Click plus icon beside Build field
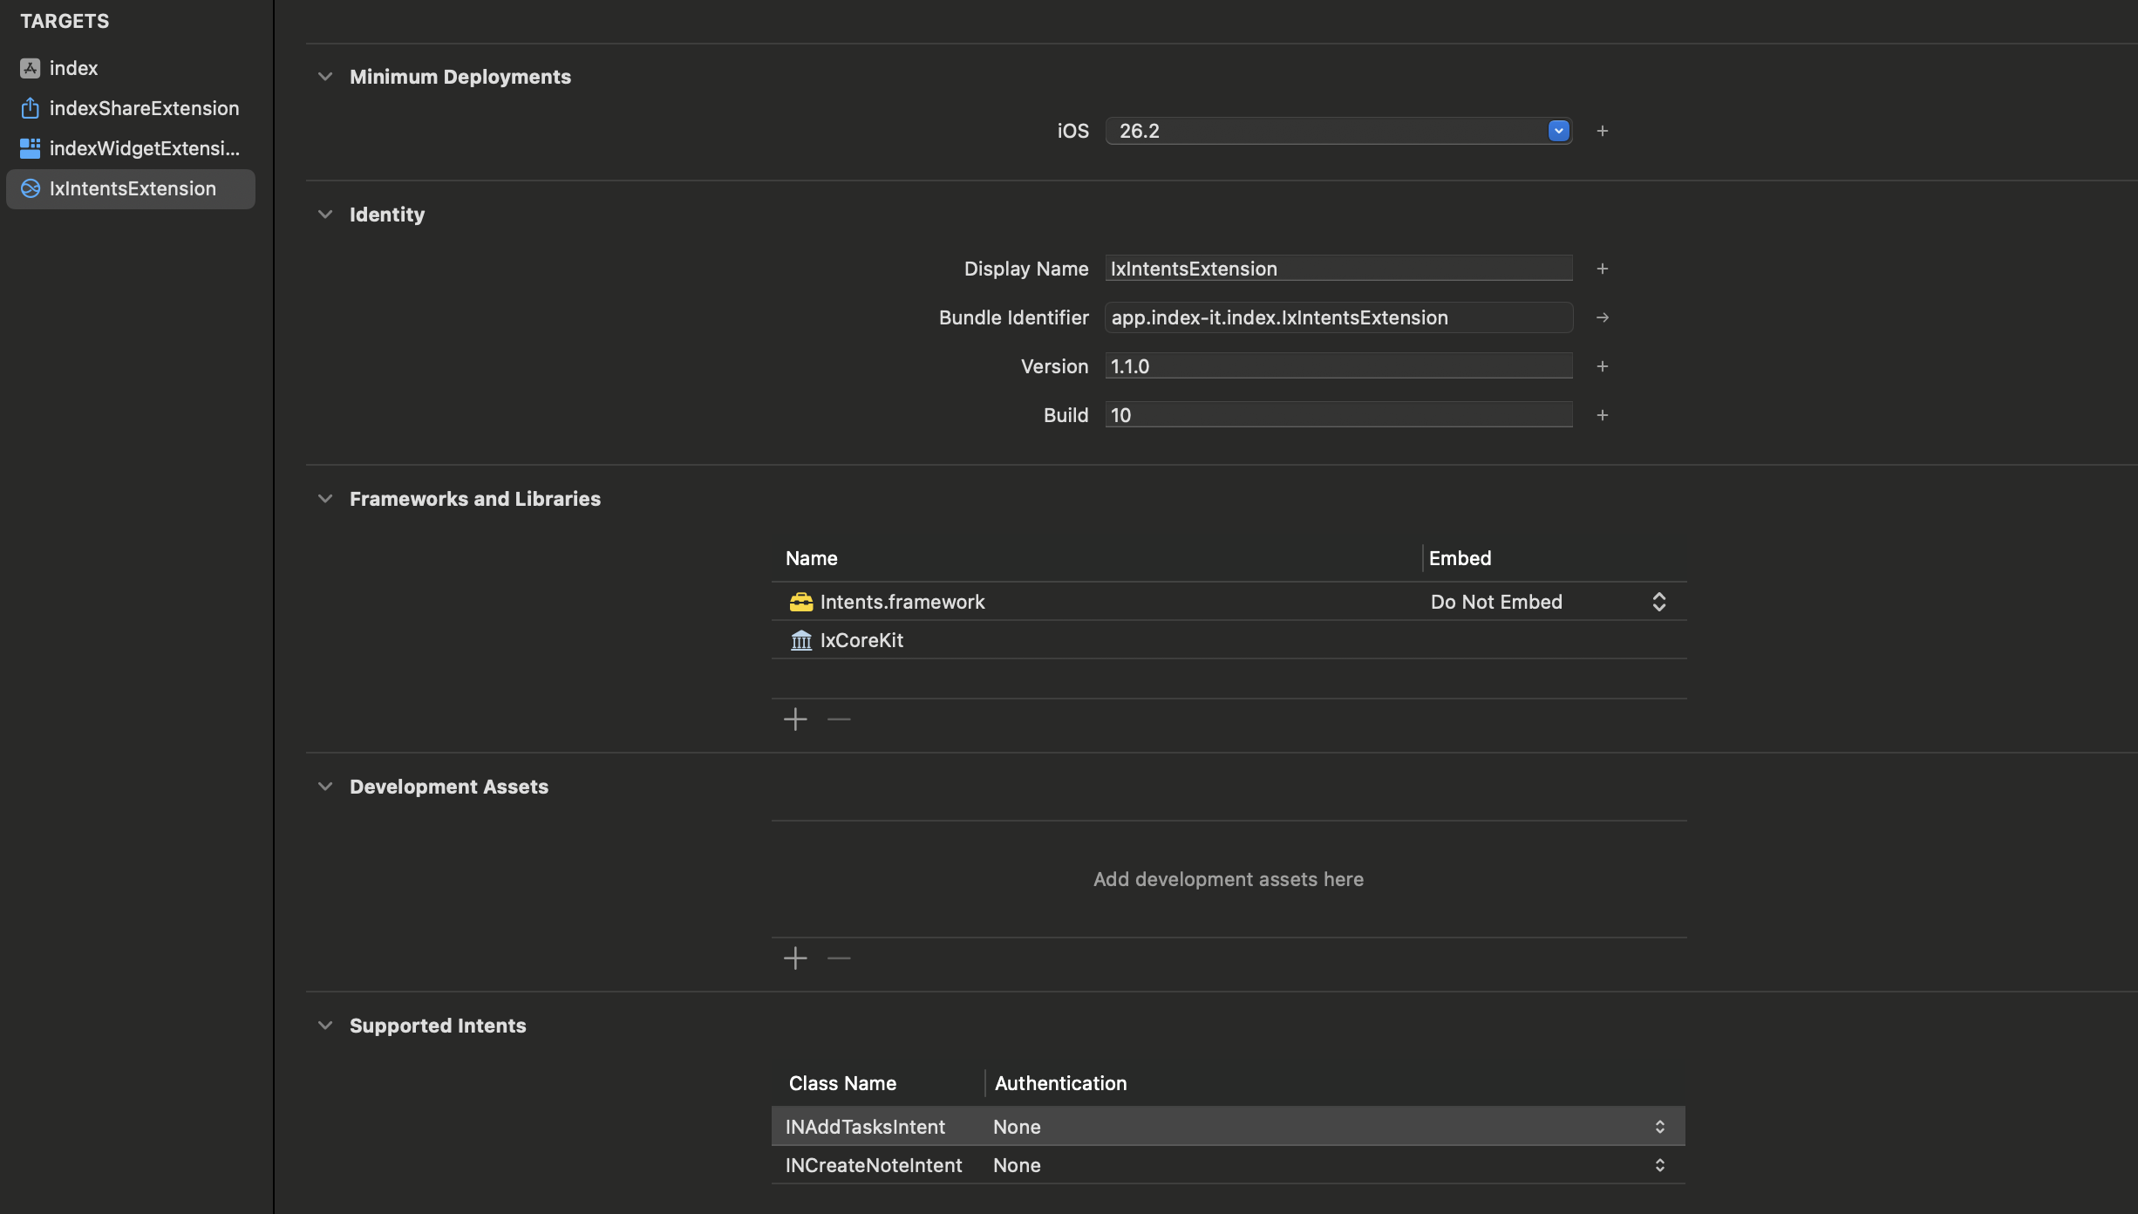Image resolution: width=2138 pixels, height=1214 pixels. point(1602,415)
